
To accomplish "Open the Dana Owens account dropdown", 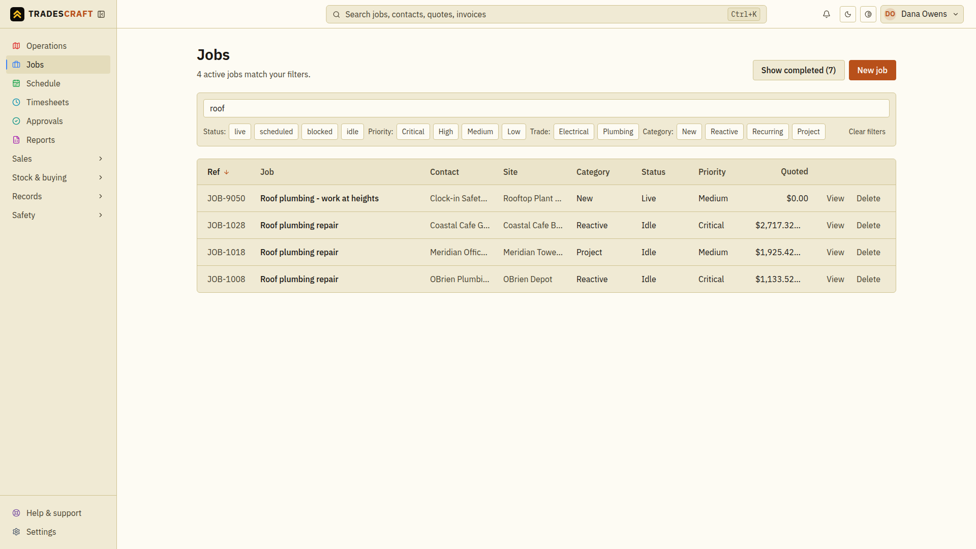I will point(922,14).
